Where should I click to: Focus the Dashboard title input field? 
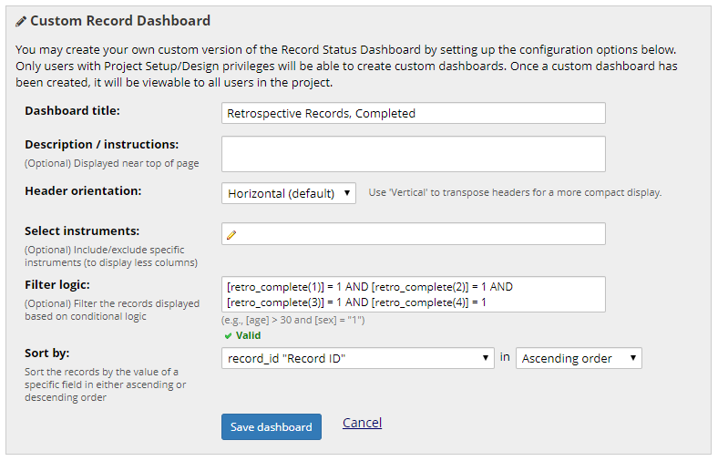pos(414,113)
